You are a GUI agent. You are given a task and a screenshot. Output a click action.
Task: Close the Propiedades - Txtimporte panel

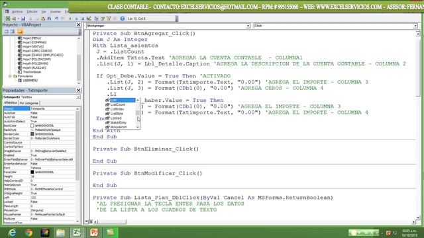coord(78,91)
